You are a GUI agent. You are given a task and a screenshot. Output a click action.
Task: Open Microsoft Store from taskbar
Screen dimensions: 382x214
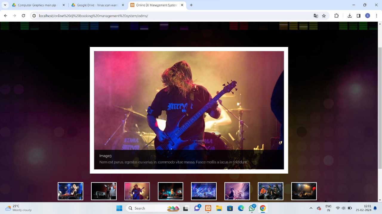tap(230, 208)
